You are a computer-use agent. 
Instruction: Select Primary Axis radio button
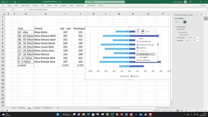(178, 32)
